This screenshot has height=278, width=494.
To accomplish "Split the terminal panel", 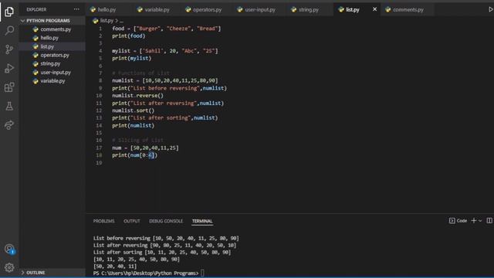I will (x=489, y=221).
